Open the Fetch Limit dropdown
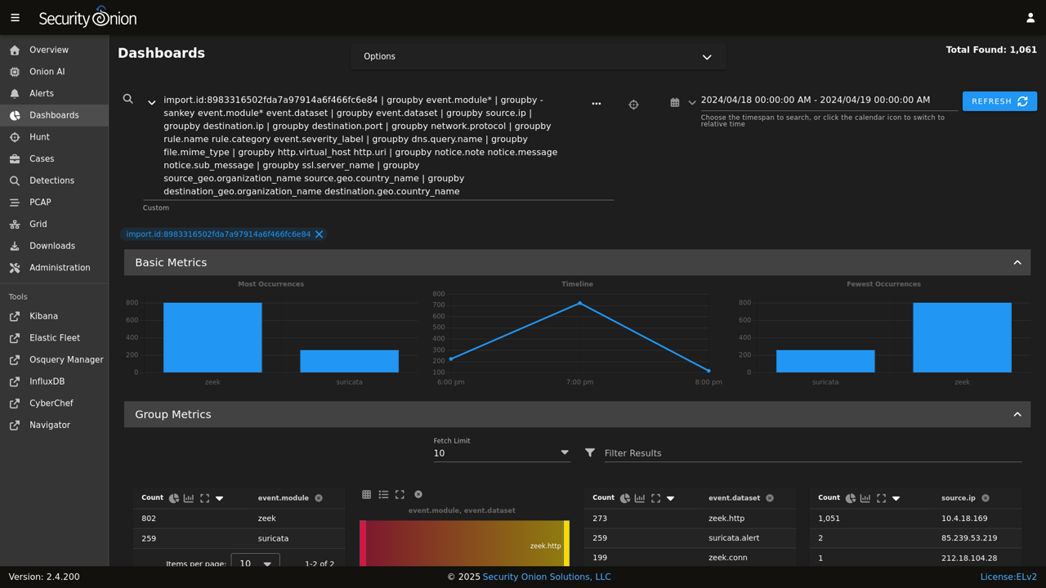 pos(564,452)
